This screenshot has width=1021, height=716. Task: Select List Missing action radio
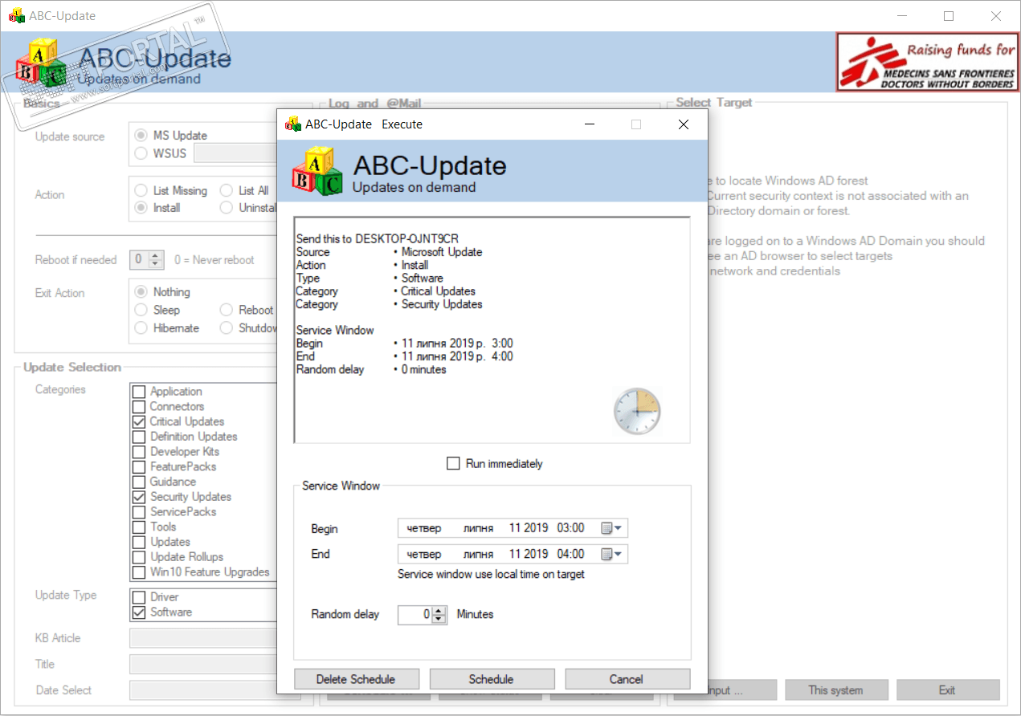pyautogui.click(x=141, y=191)
